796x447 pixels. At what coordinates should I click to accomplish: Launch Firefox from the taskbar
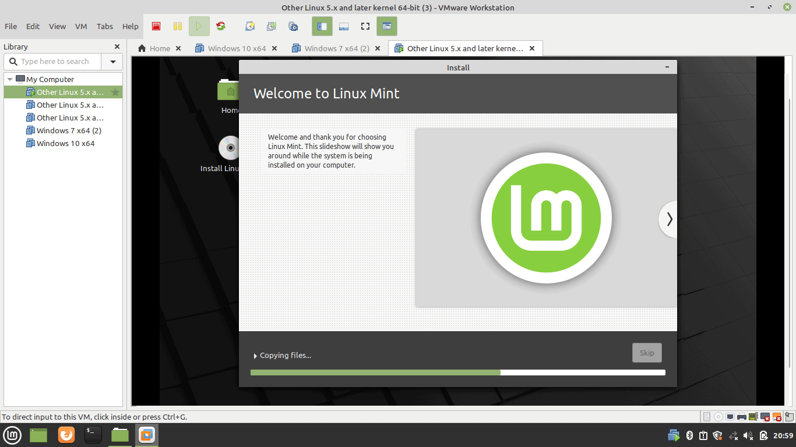(x=66, y=435)
